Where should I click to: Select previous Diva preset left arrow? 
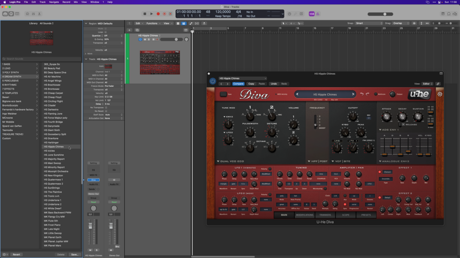297,94
